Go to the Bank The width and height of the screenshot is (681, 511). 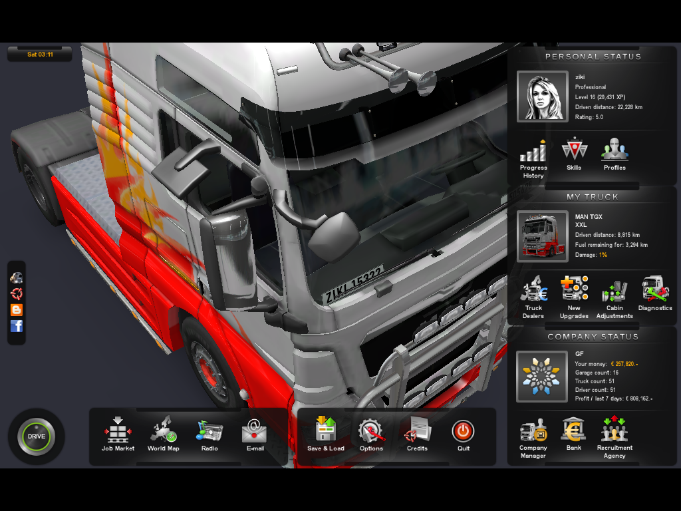[x=574, y=433]
